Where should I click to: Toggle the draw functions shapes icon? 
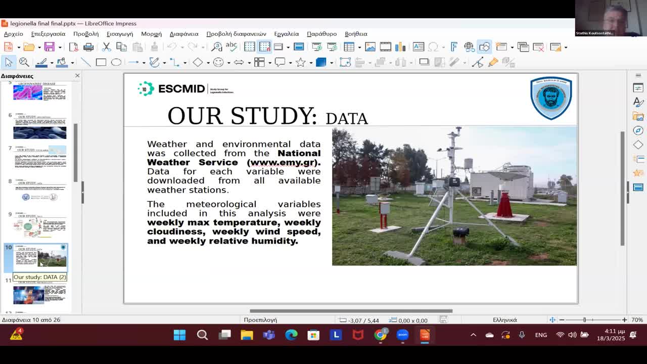[x=484, y=47]
